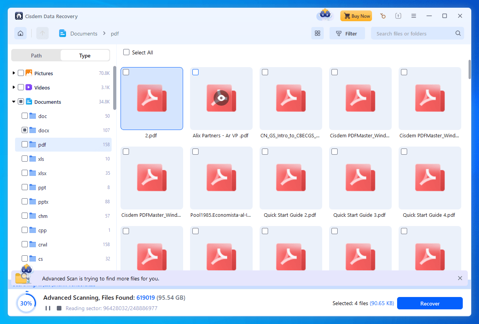The image size is (479, 324).
Task: Open the robot mascot icon in title bar
Action: (x=325, y=15)
